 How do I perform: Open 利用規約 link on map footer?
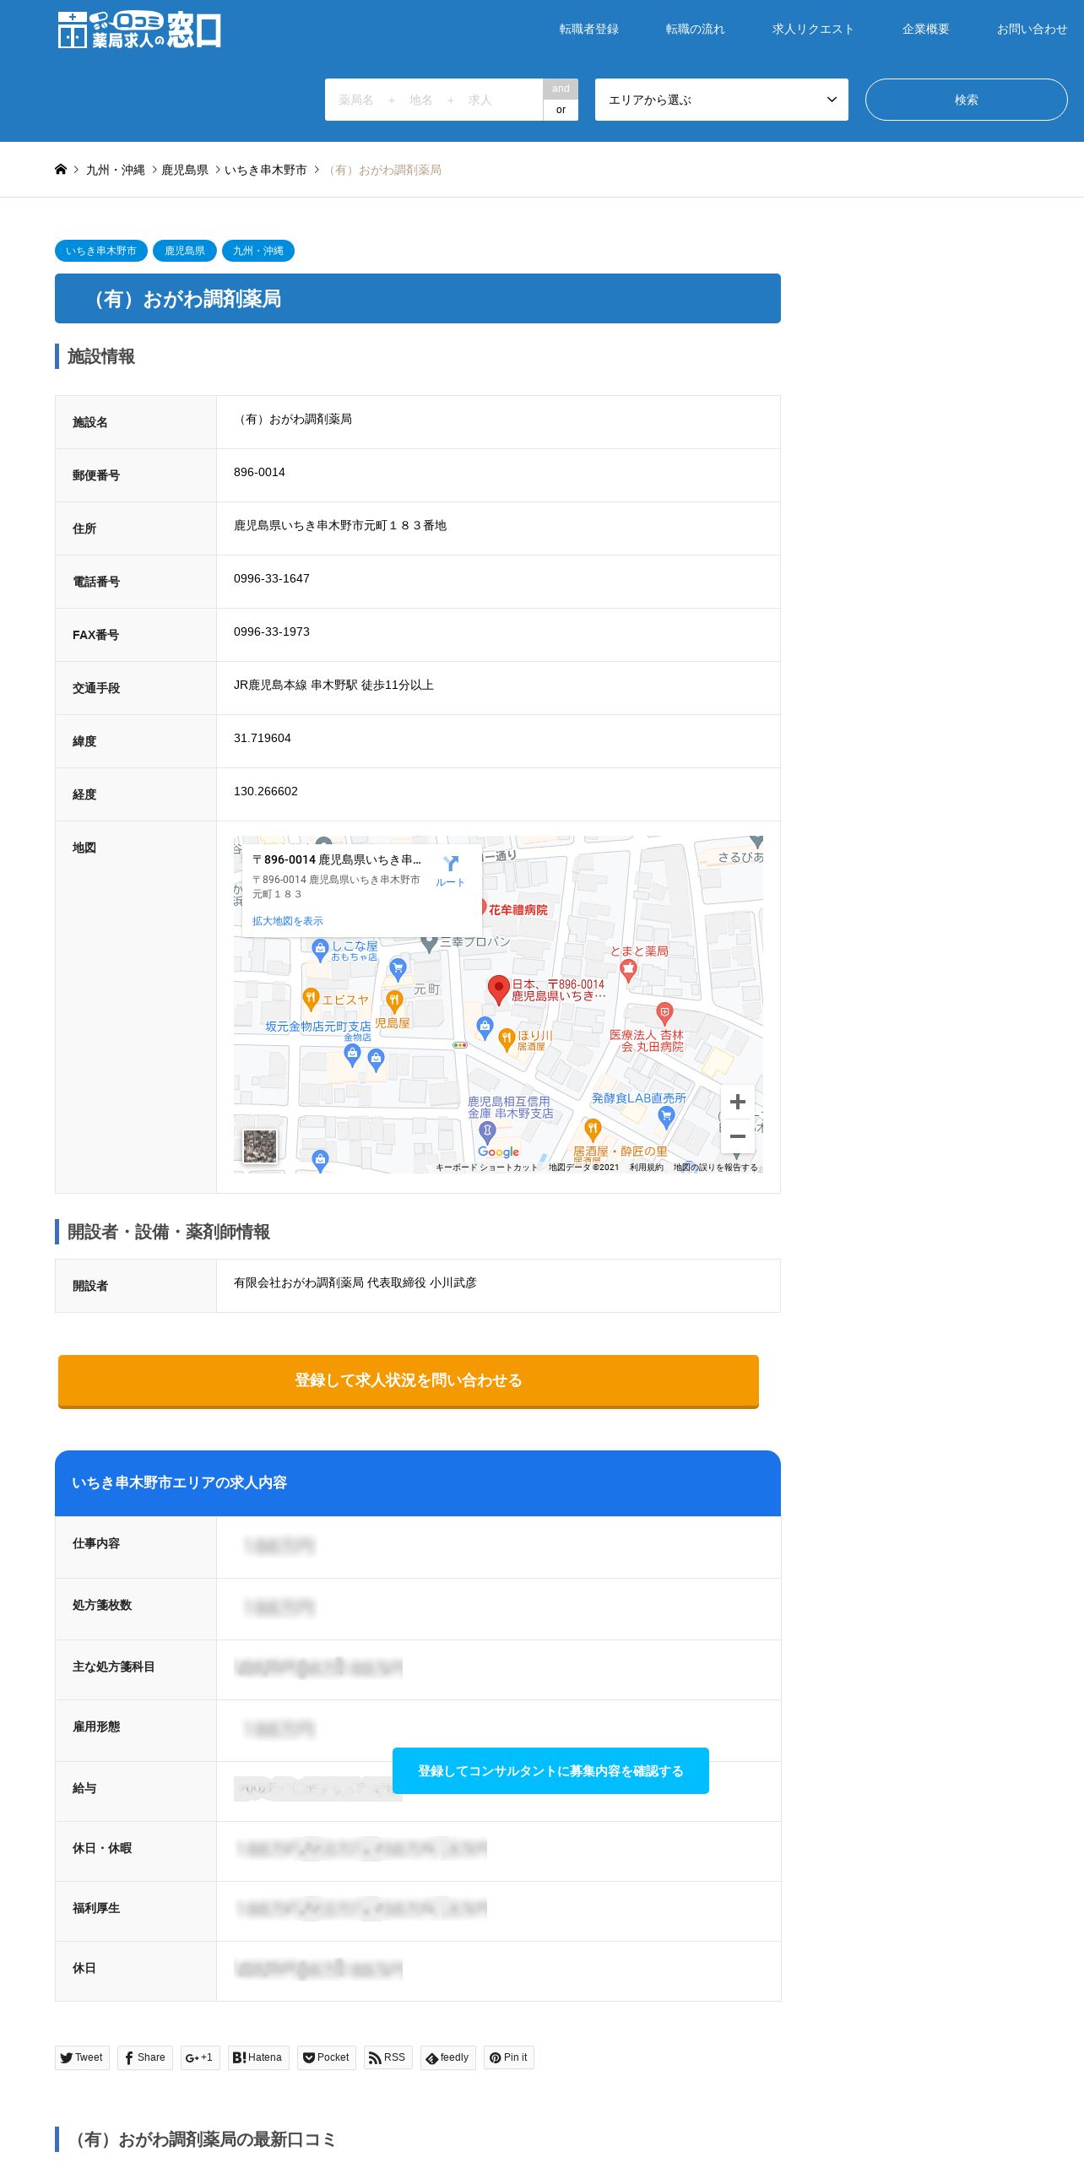(x=647, y=1168)
